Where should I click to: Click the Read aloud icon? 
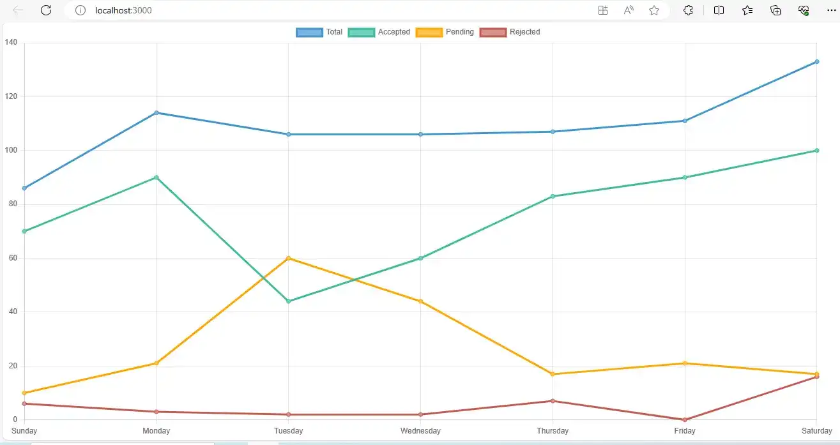point(629,10)
